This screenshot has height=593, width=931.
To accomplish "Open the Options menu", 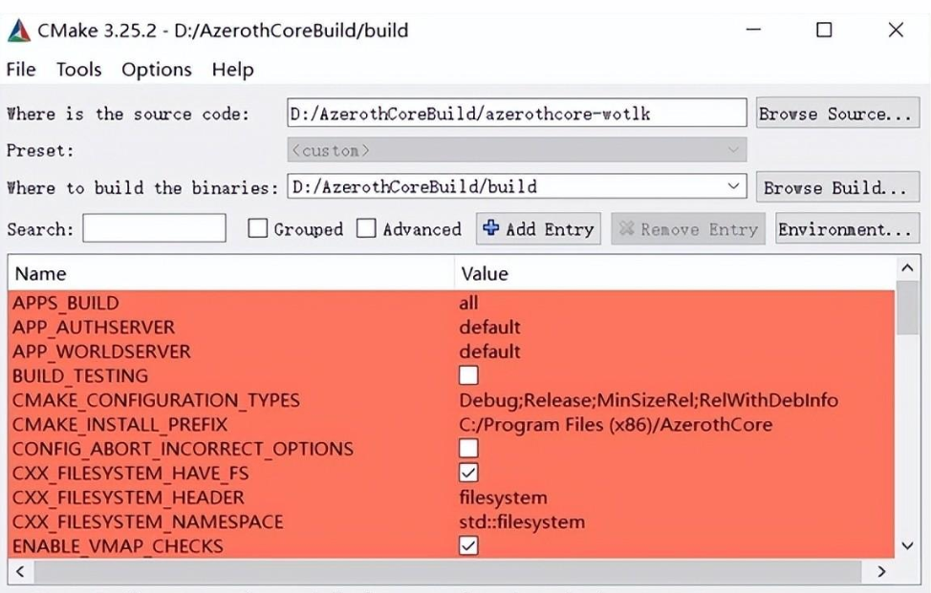I will 157,70.
